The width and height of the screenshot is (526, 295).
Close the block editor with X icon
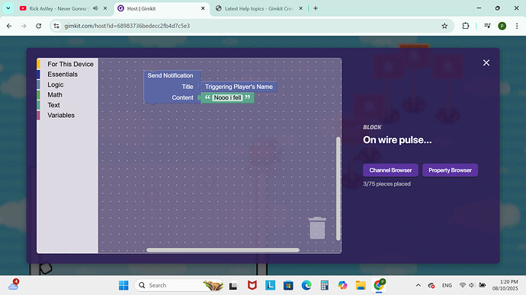[486, 62]
